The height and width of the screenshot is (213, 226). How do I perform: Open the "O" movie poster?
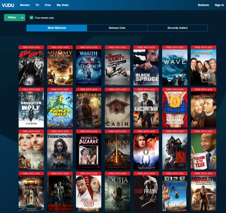coord(146,149)
